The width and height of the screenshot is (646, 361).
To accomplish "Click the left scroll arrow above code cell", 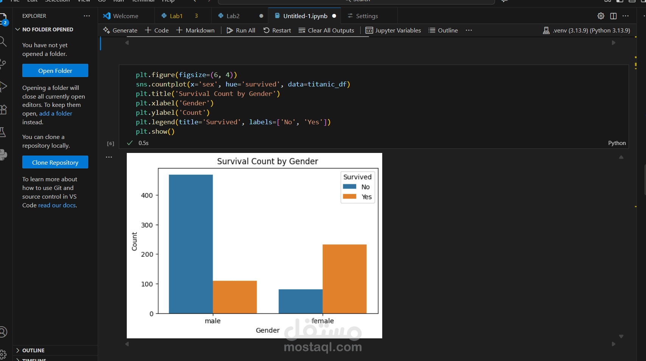I will pos(127,43).
